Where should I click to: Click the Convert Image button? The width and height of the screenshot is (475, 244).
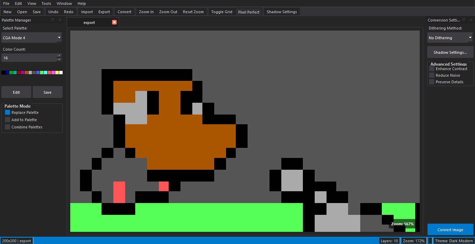point(450,229)
